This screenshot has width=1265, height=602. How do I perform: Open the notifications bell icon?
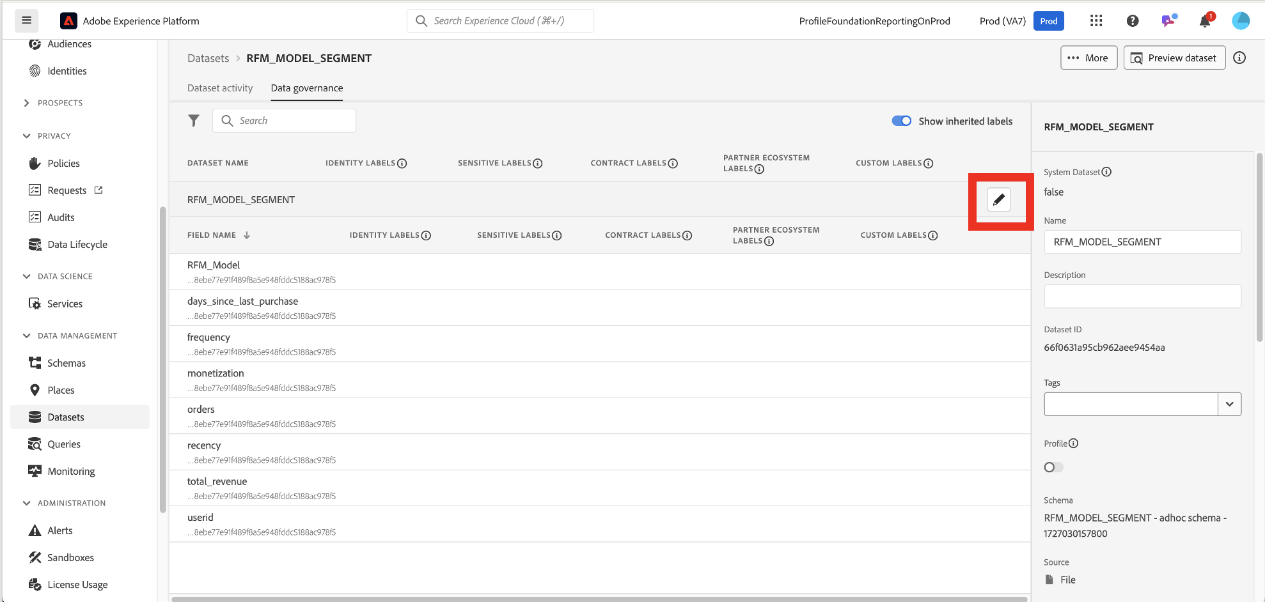tap(1205, 21)
